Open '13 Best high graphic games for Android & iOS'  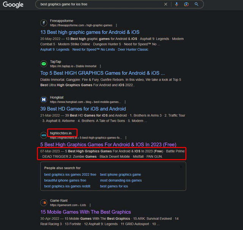point(90,32)
